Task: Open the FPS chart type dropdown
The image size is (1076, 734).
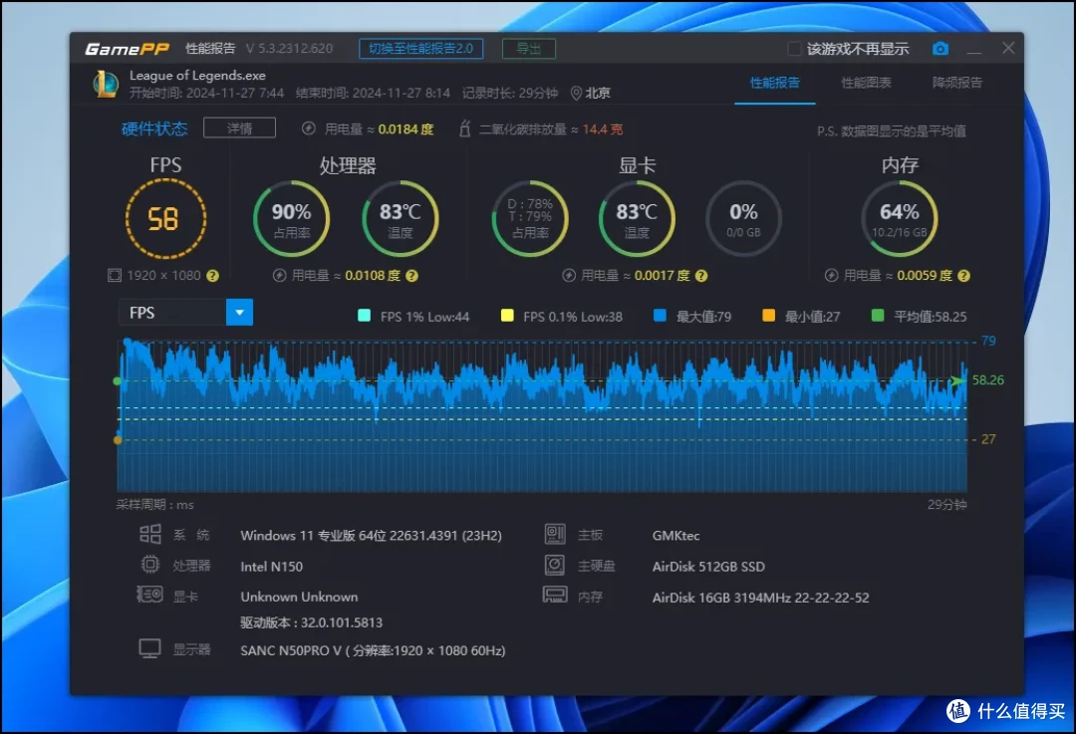Action: [x=239, y=313]
